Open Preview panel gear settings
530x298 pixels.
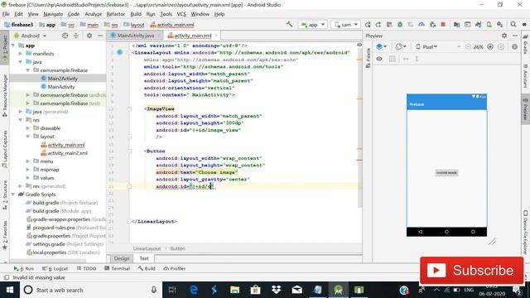pyautogui.click(x=504, y=36)
